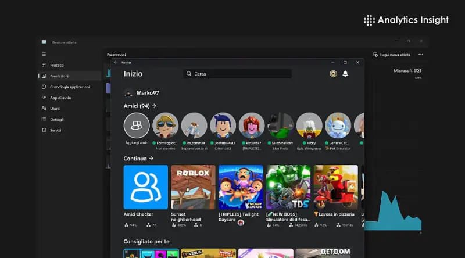
Task: Click the Inizio heading
Action: click(133, 74)
